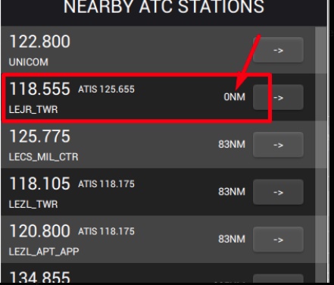This screenshot has height=285, width=334.
Task: Click ATIS 118.175 on LEZL_TWR row
Action: click(x=106, y=184)
